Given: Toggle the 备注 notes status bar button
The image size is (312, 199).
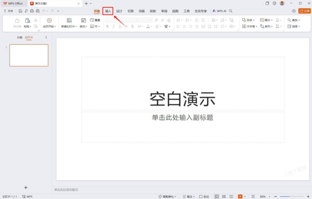Looking at the screenshot, I should click(x=189, y=196).
